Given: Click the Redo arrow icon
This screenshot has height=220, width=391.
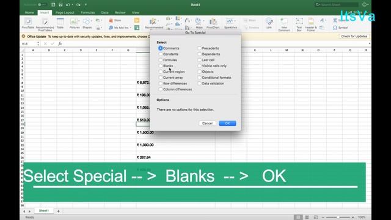Looking at the screenshot, I should [x=78, y=4].
